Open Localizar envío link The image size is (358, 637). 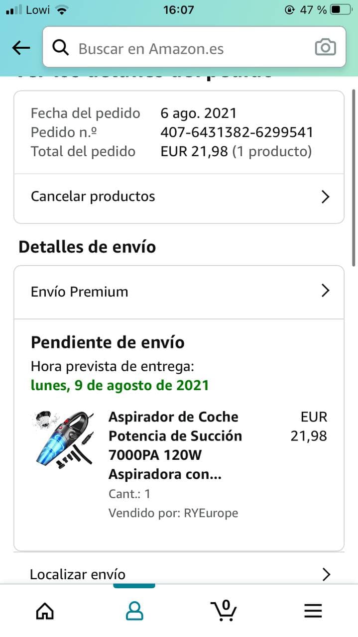tap(78, 574)
